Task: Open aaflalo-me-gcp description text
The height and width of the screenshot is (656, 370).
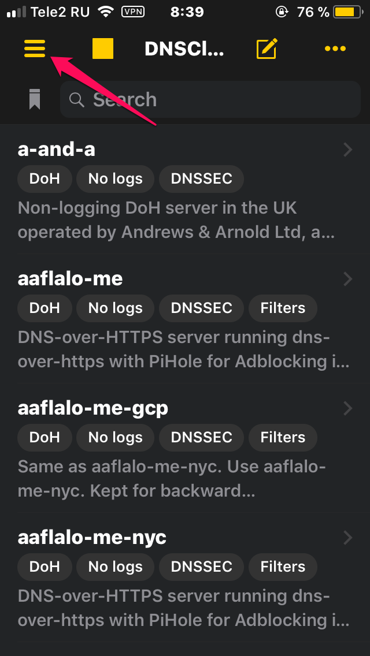Action: pyautogui.click(x=172, y=479)
